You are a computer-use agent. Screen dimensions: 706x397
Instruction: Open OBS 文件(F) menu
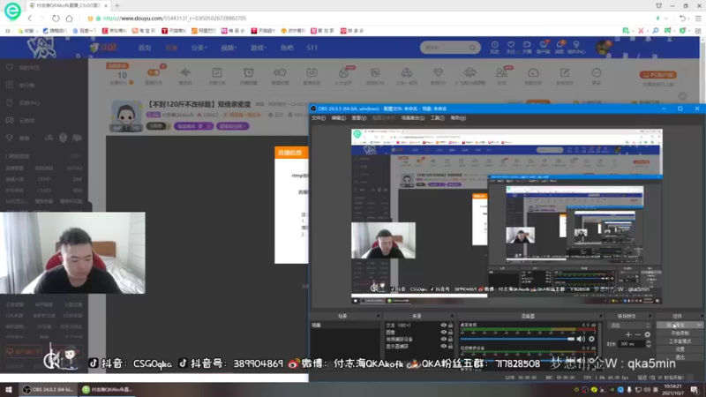click(319, 118)
